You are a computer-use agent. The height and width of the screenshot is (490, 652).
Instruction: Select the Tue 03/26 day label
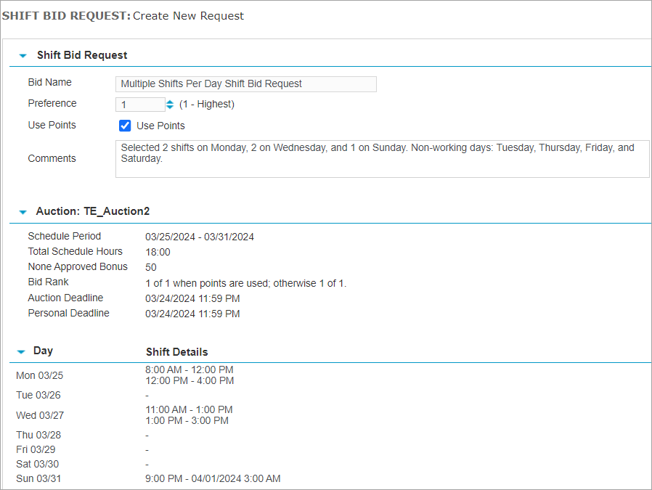click(x=37, y=395)
